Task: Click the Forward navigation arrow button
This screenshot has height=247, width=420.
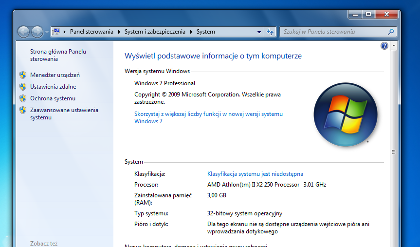Action: coord(37,32)
